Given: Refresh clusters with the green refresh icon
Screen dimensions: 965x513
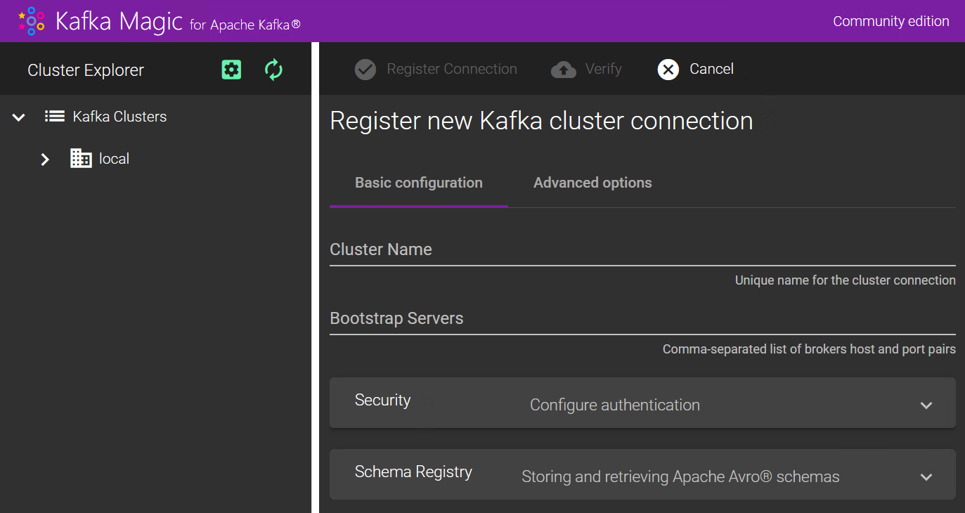Looking at the screenshot, I should click(x=273, y=70).
